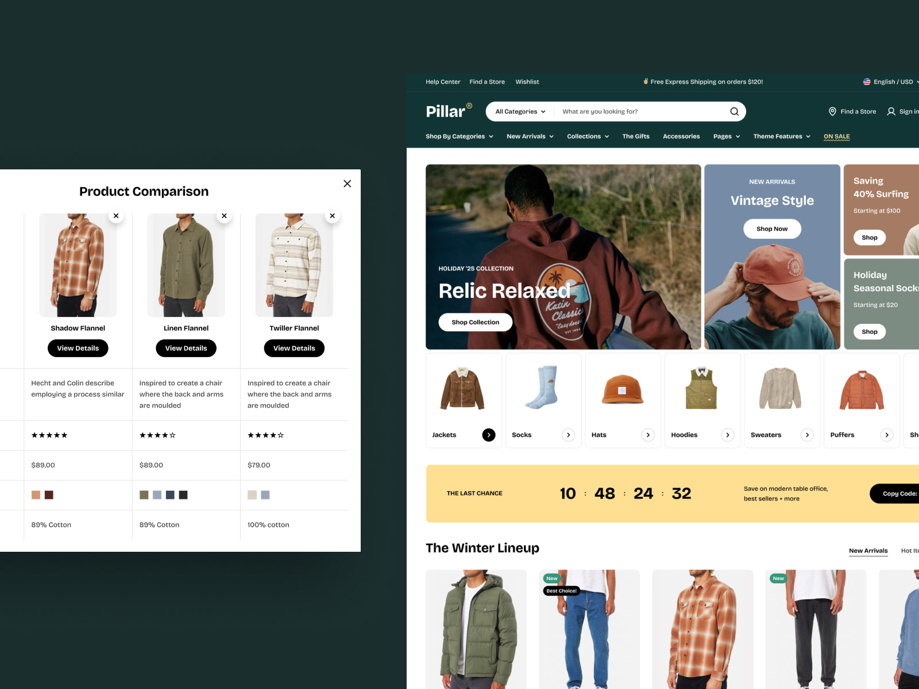This screenshot has height=689, width=919.
Task: Select Shadow Flannel peach color swatch
Action: (36, 495)
